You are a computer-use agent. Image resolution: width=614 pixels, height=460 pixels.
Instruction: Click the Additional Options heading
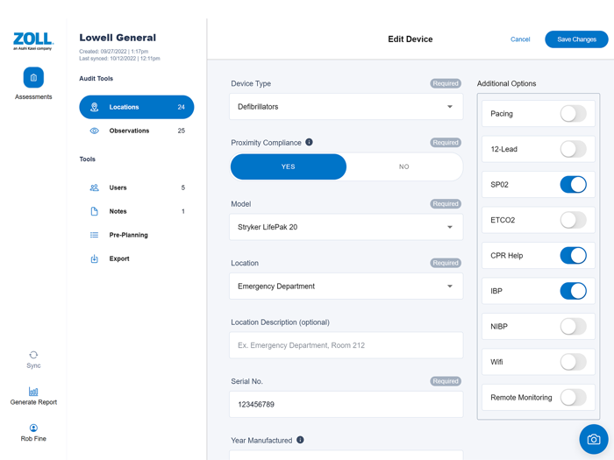point(506,83)
